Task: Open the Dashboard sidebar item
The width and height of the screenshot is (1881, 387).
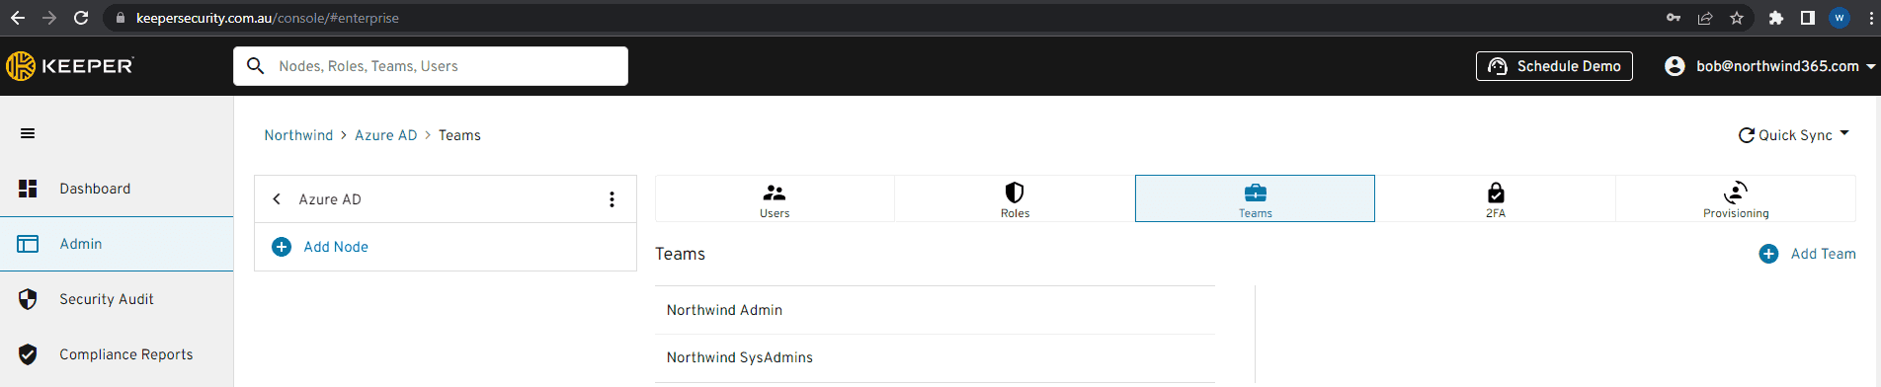Action: click(x=117, y=189)
